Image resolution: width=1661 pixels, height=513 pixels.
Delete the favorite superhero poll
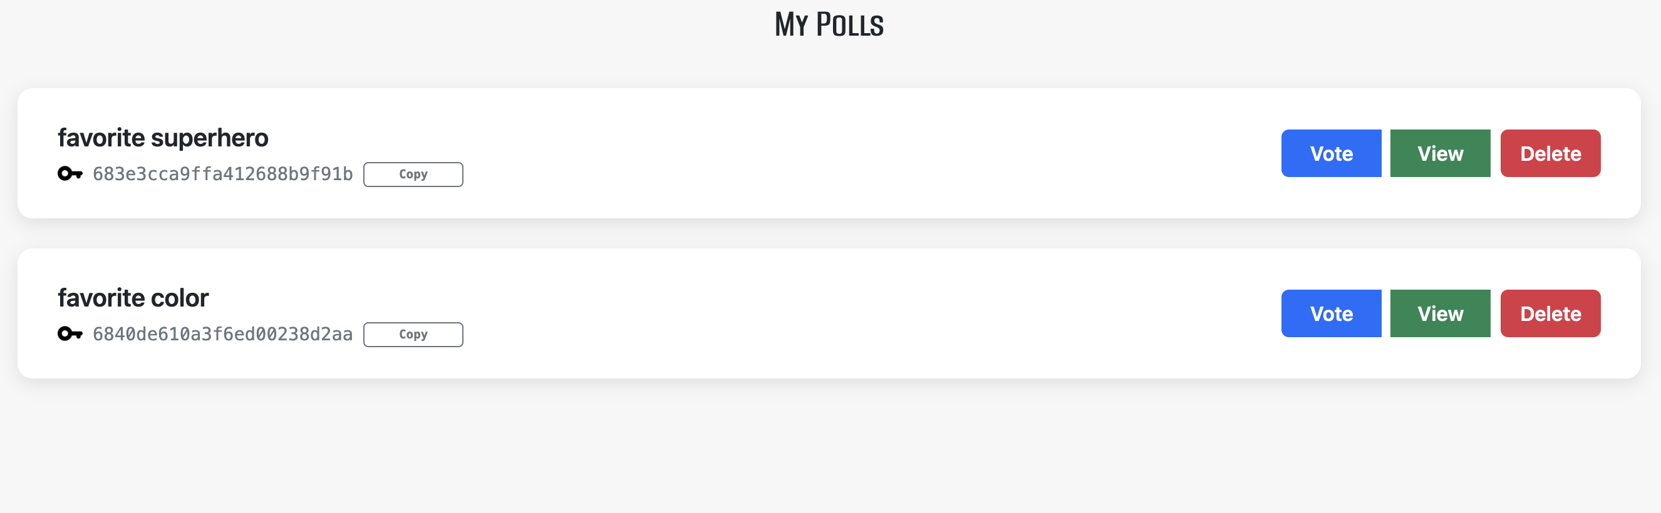[x=1550, y=153]
